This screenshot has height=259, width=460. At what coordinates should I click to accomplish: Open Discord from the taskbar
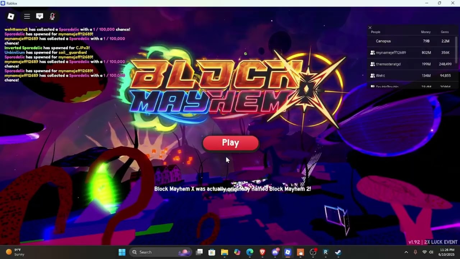pyautogui.click(x=275, y=252)
